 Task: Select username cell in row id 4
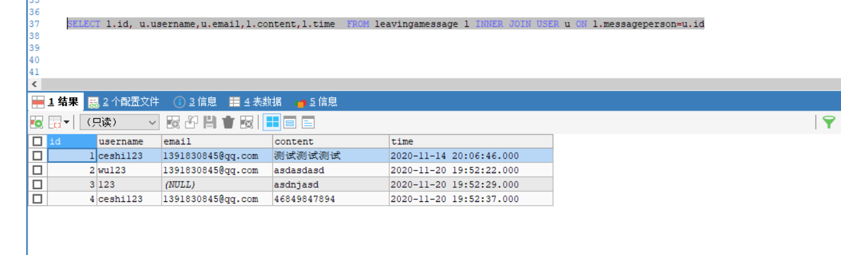(x=129, y=199)
